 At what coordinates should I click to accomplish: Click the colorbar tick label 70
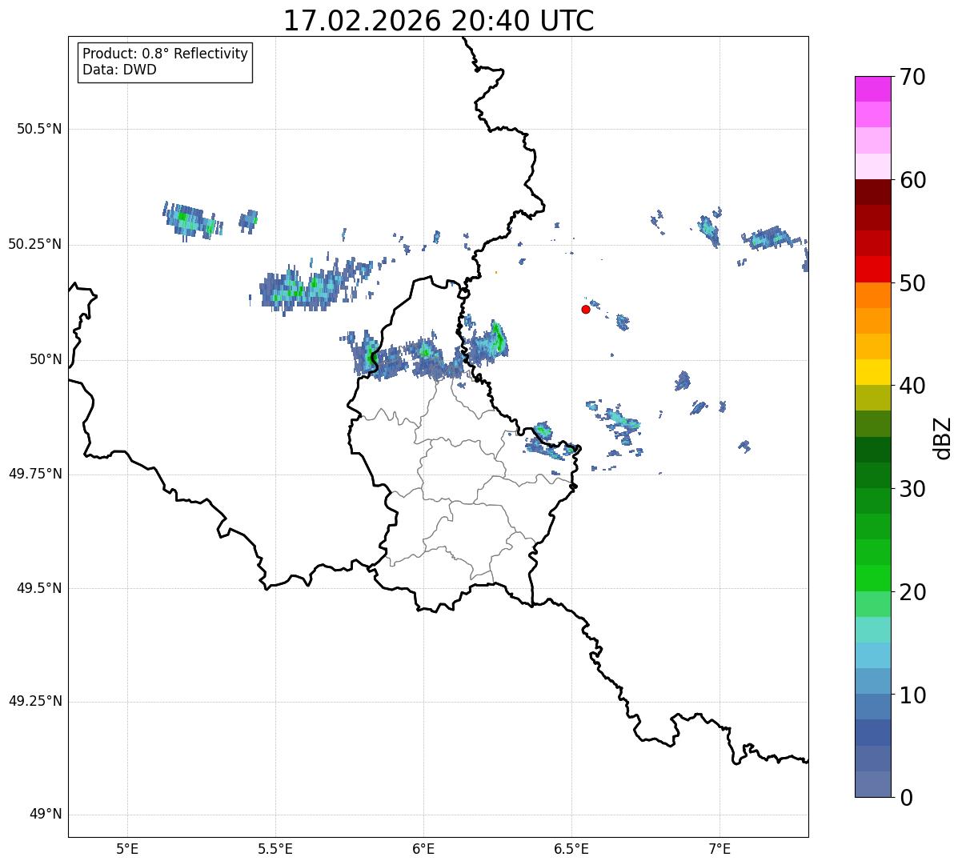click(x=912, y=77)
